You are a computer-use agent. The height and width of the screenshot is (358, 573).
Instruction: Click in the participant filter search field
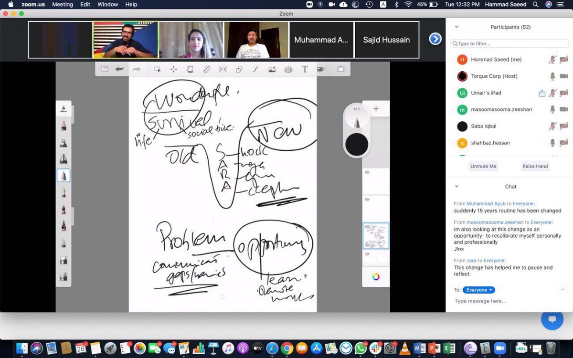pos(509,43)
